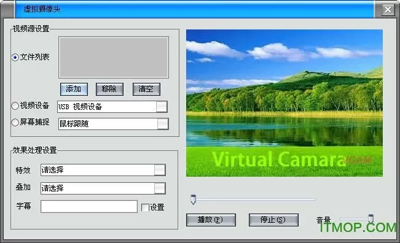Click the 音量 volume slider thumb
This screenshot has height=243, width=400.
(371, 218)
